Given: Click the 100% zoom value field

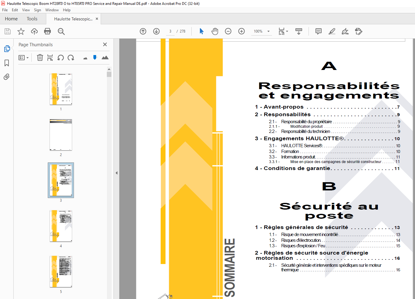Looking at the screenshot, I should (x=258, y=31).
